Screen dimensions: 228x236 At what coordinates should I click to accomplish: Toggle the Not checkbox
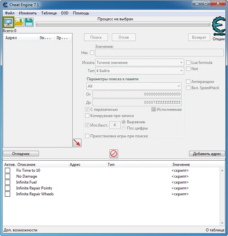point(188,69)
